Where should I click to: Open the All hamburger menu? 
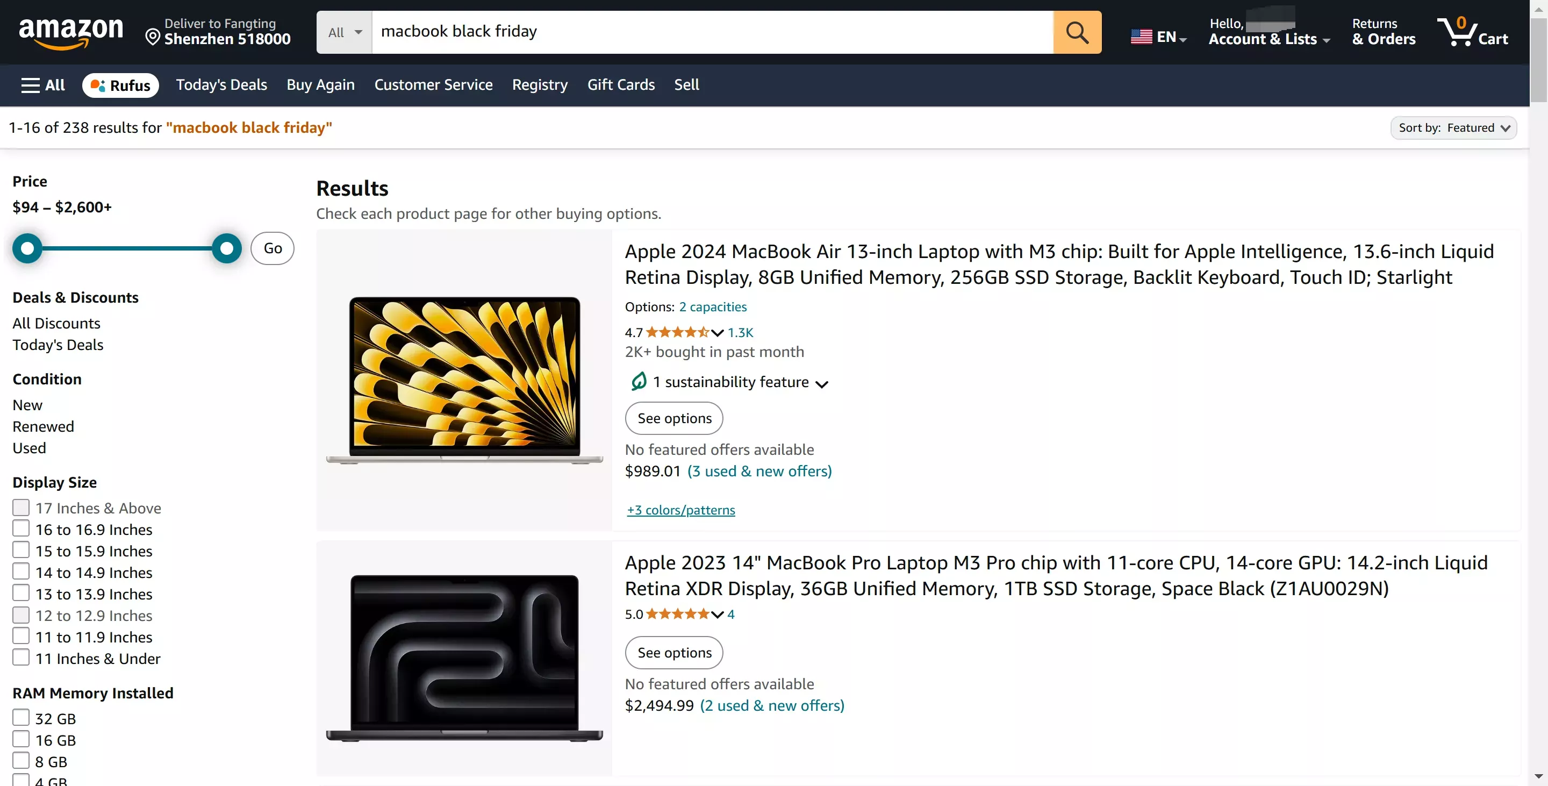coord(42,85)
